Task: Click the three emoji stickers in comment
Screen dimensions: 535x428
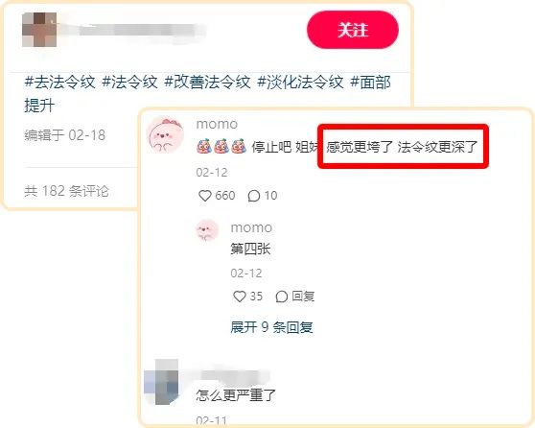Action: click(x=221, y=147)
